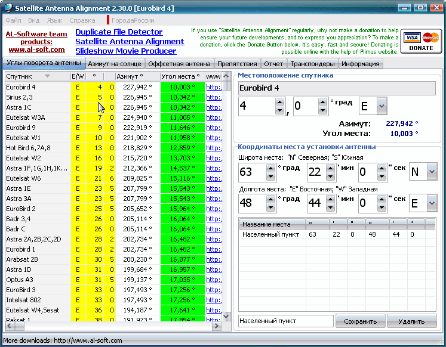Image resolution: width=446 pixels, height=347 pixels.
Task: Switch to Транспондеры tab
Action: tap(312, 64)
